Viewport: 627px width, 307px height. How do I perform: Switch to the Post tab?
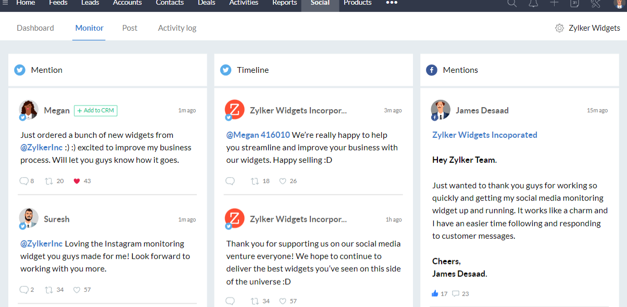point(130,28)
